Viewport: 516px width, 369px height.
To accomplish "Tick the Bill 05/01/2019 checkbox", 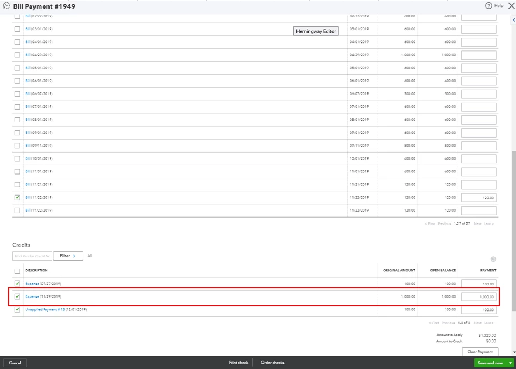I will (17, 68).
